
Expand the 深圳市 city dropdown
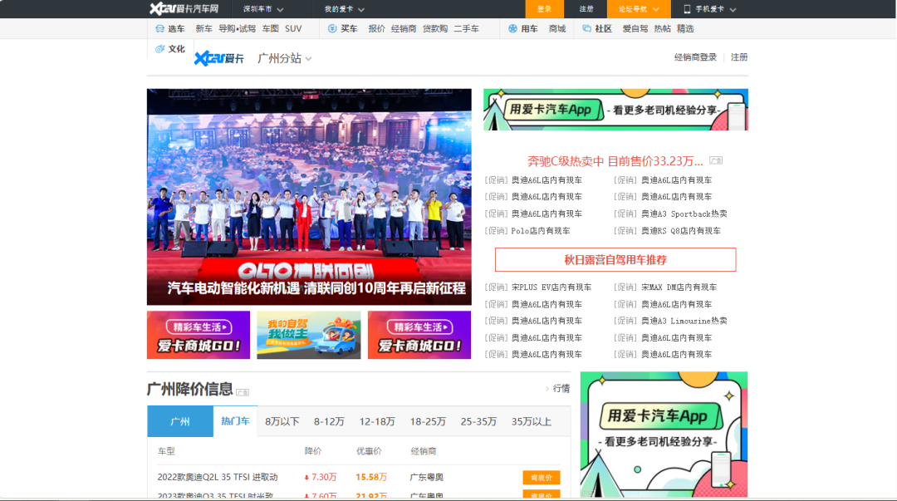click(263, 9)
